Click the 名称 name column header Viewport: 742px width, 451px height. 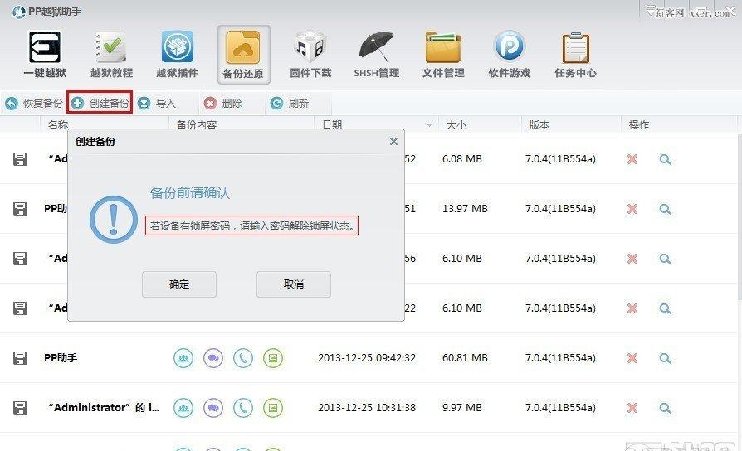point(58,125)
